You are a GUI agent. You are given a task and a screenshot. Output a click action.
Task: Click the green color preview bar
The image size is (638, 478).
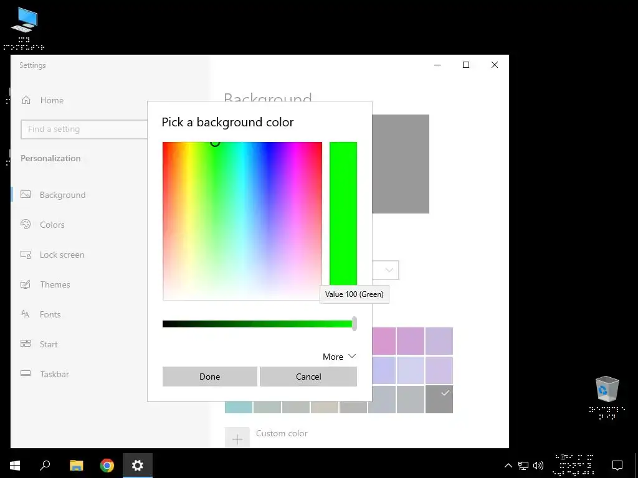click(x=343, y=213)
